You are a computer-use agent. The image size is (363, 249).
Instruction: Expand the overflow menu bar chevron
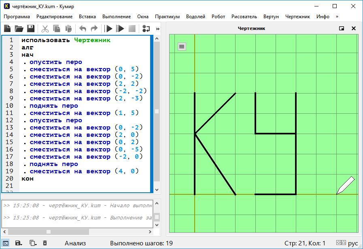coord(337,17)
